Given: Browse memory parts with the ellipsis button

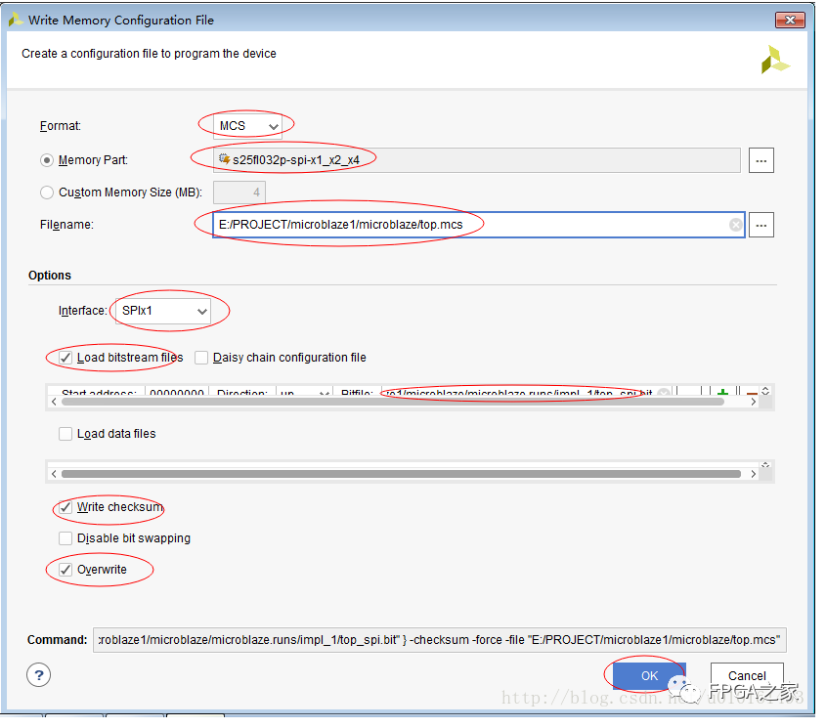Looking at the screenshot, I should point(761,160).
